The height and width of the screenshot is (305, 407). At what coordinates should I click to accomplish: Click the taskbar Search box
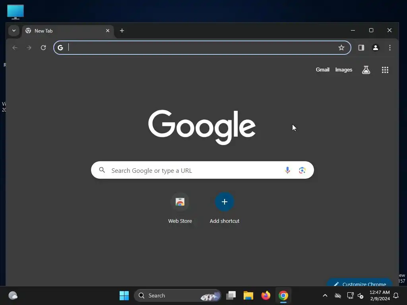pyautogui.click(x=177, y=295)
